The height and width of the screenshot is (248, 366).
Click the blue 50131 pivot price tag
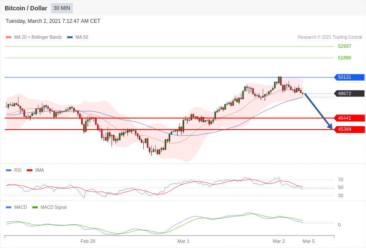click(x=350, y=77)
